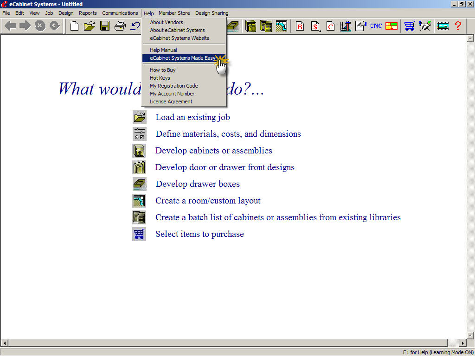Open the Reports menu
The width and height of the screenshot is (475, 356).
88,13
